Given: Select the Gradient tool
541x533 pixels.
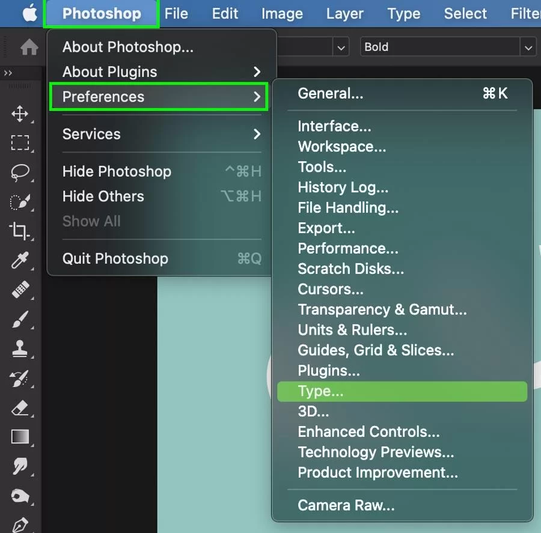Looking at the screenshot, I should tap(20, 436).
